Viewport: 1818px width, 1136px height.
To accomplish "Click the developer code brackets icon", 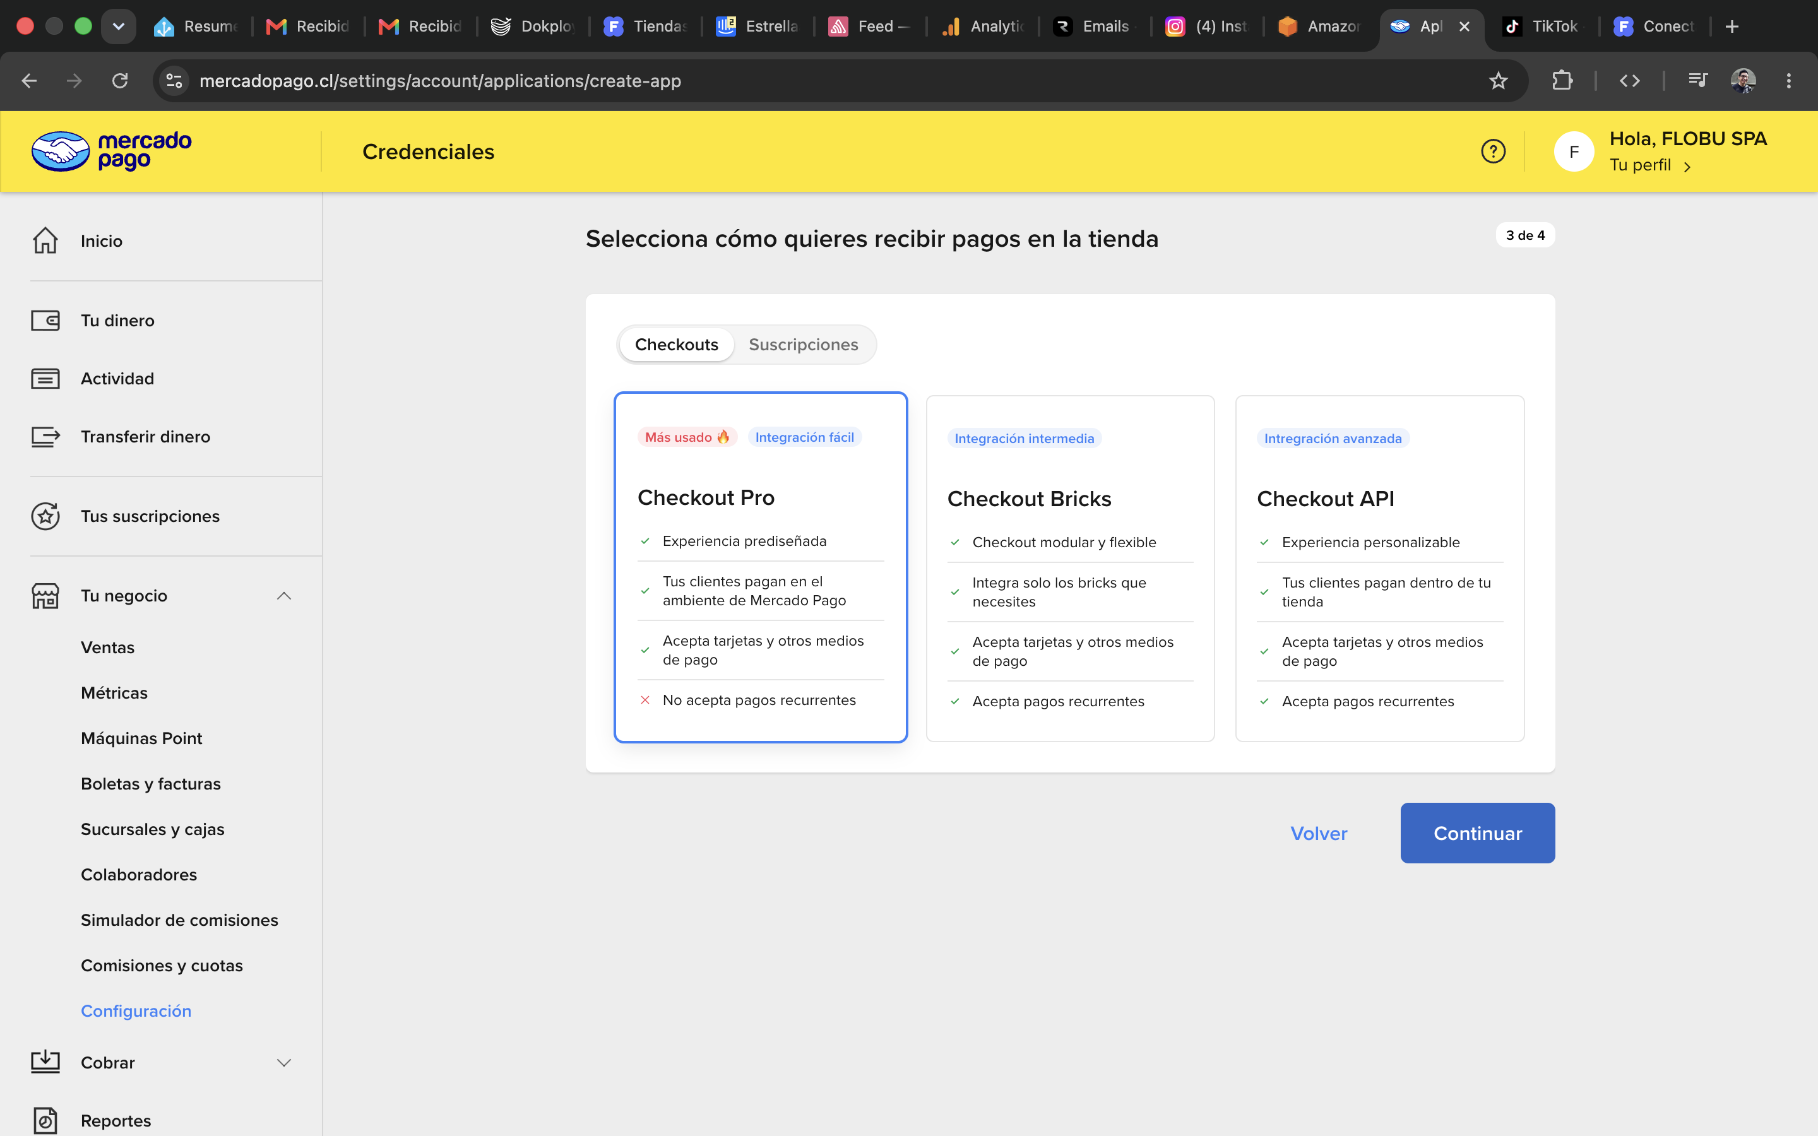I will 1629,80.
